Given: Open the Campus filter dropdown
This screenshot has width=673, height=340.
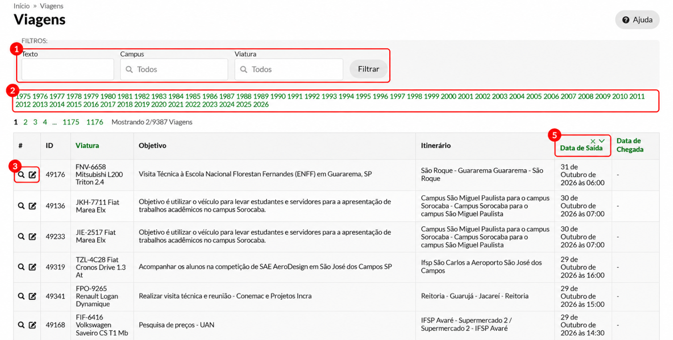Looking at the screenshot, I should click(174, 69).
